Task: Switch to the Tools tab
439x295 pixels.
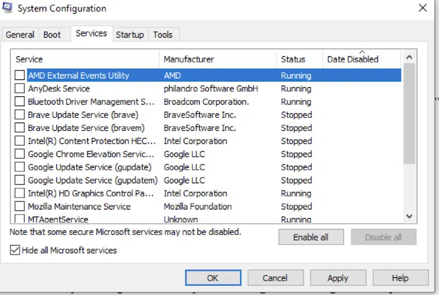Action: click(x=162, y=34)
